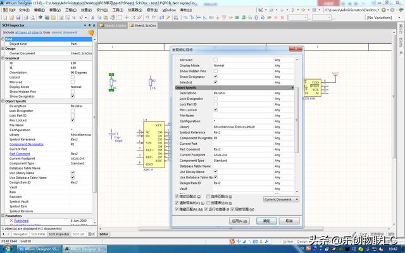Collapse Parameters section in SCH Inspector

click(3, 216)
